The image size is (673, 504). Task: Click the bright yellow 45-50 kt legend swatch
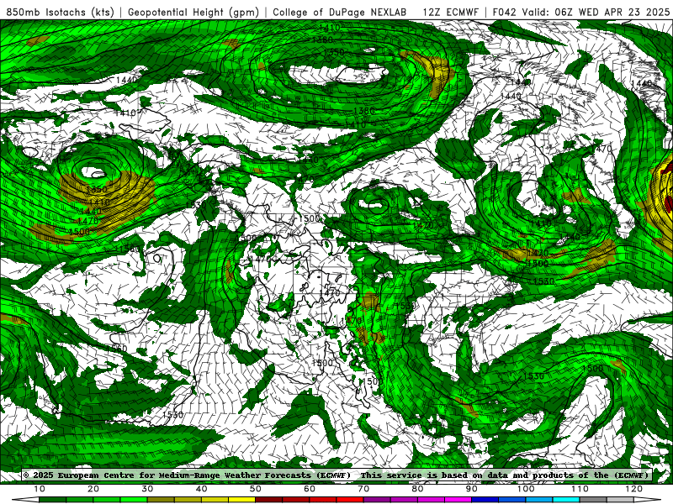pos(241,500)
